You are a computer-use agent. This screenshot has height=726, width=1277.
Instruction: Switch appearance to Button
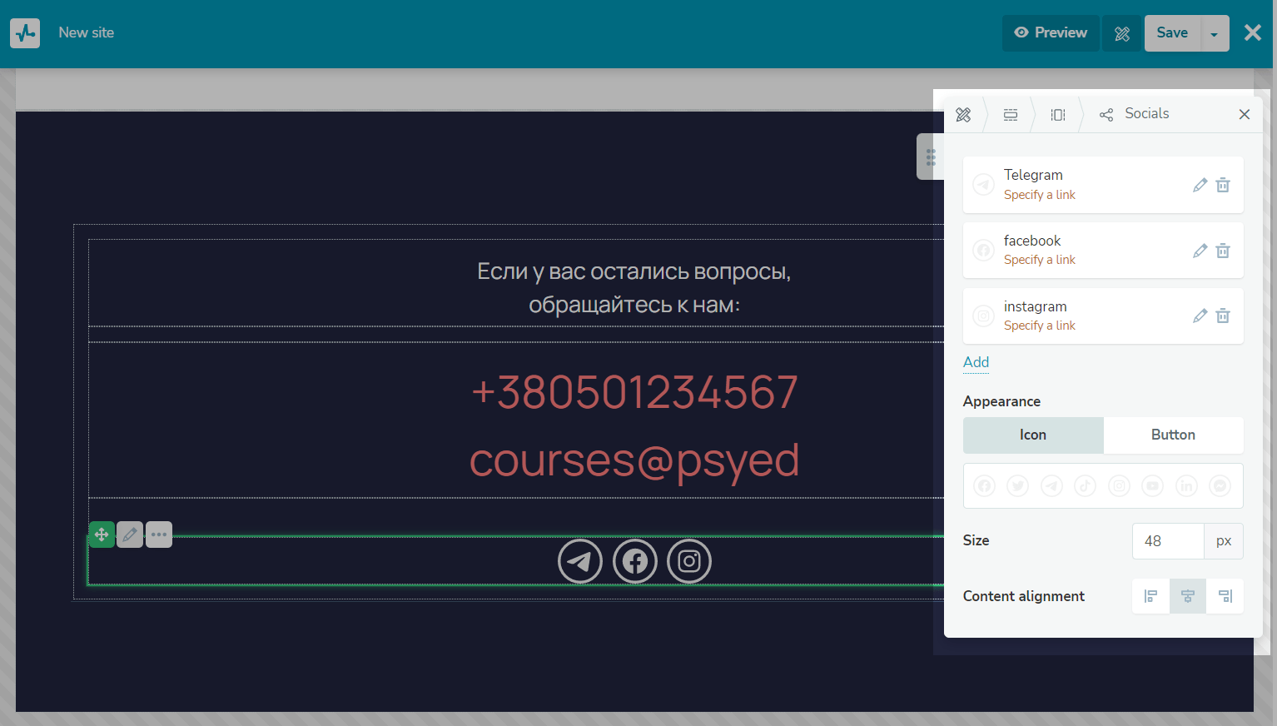1173,435
